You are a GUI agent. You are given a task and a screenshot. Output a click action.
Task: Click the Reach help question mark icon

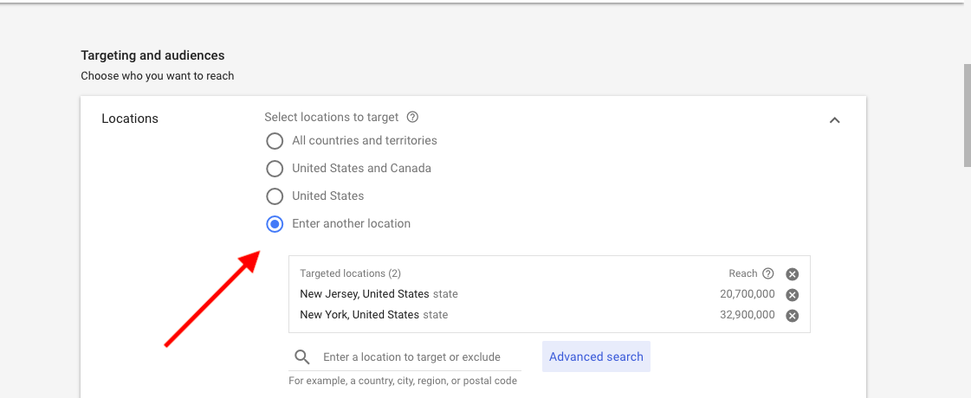[x=768, y=273]
